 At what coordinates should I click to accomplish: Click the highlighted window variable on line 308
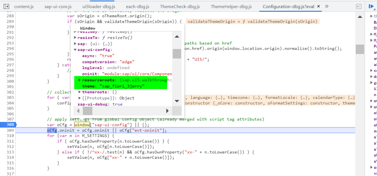(x=82, y=125)
